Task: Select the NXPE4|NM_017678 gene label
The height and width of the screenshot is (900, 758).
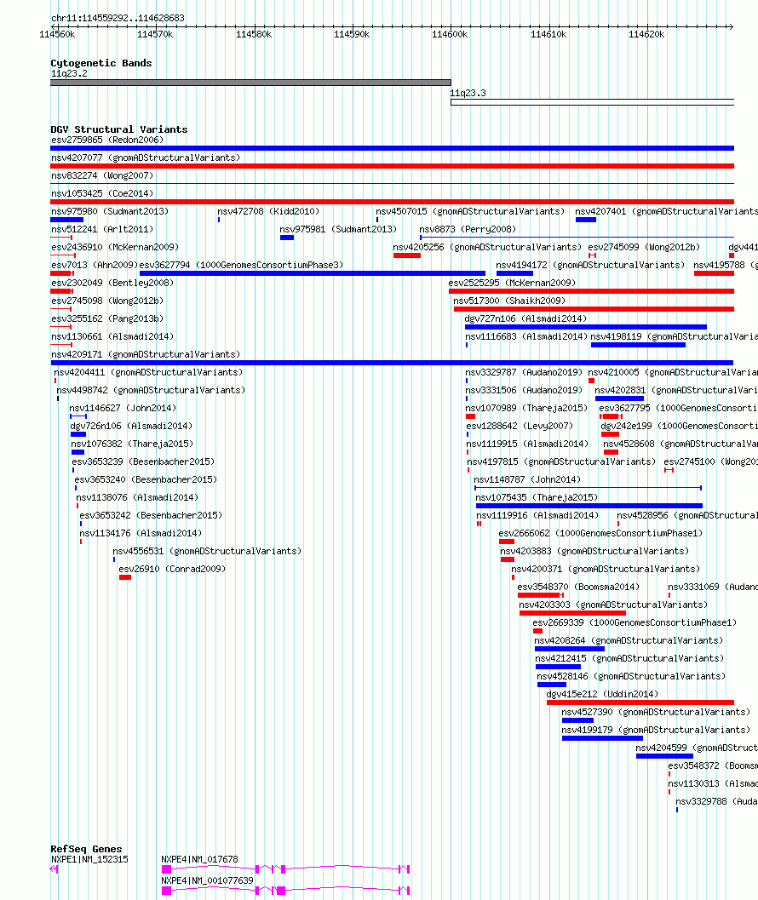Action: [x=199, y=858]
